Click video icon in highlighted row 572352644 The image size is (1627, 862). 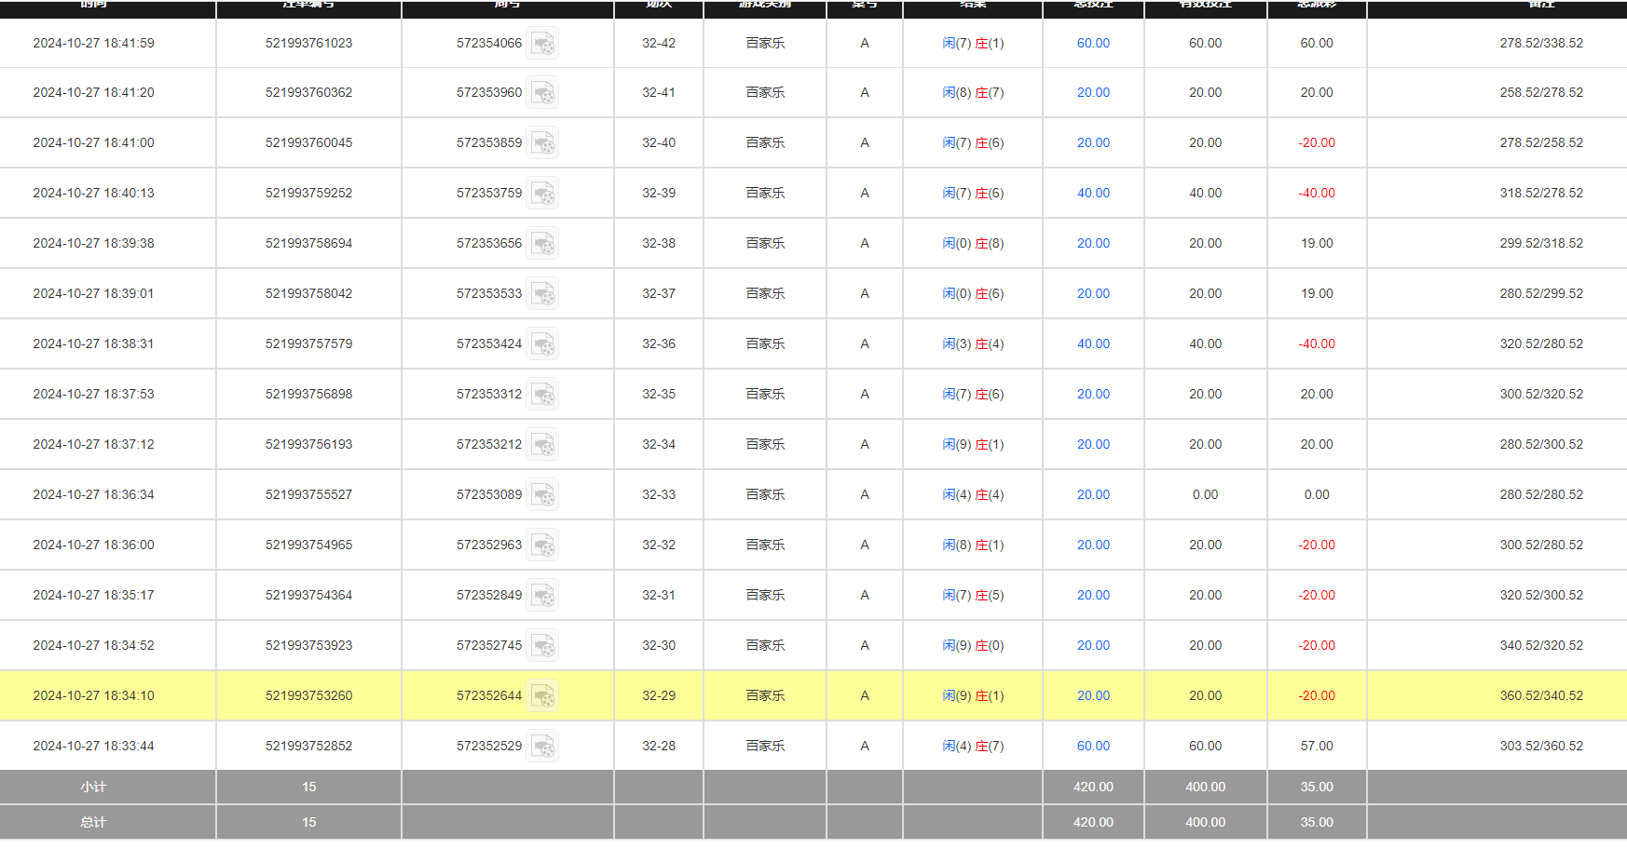click(542, 696)
